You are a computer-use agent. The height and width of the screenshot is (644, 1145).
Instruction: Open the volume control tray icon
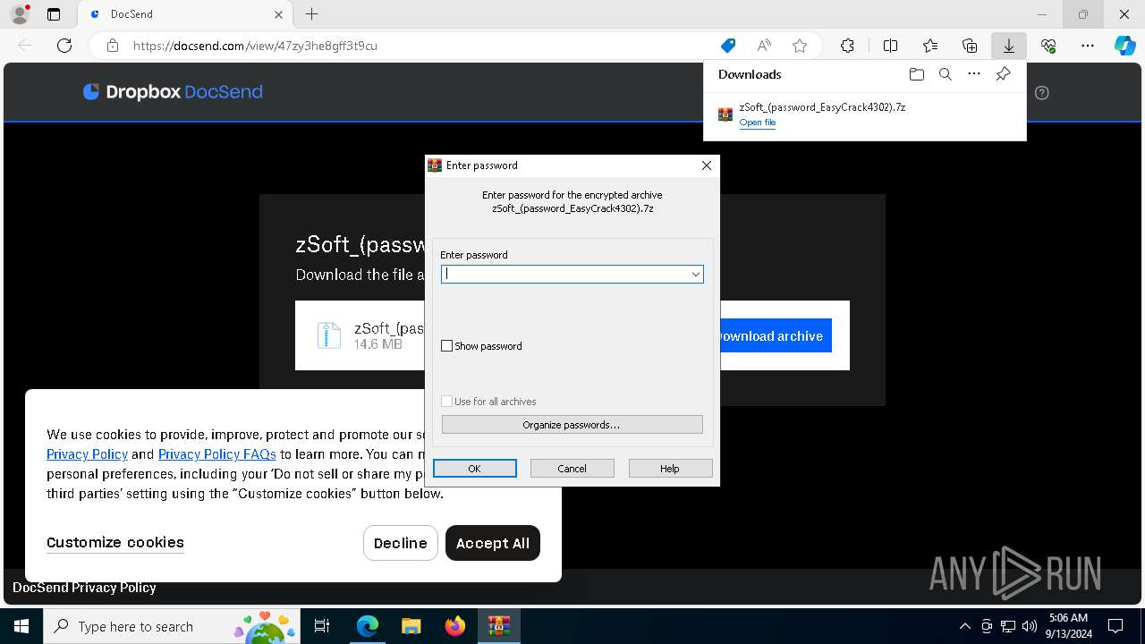[x=1029, y=627]
